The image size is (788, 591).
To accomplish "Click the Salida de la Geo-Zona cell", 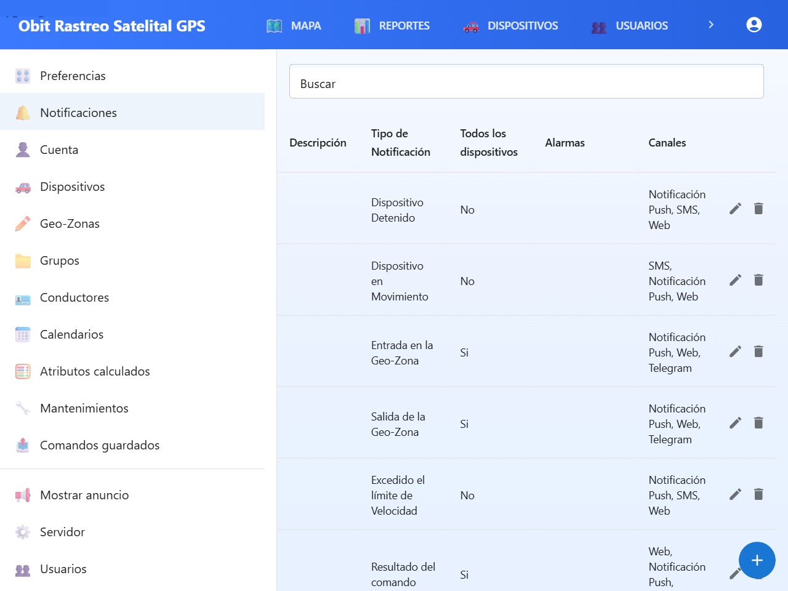I will [398, 424].
